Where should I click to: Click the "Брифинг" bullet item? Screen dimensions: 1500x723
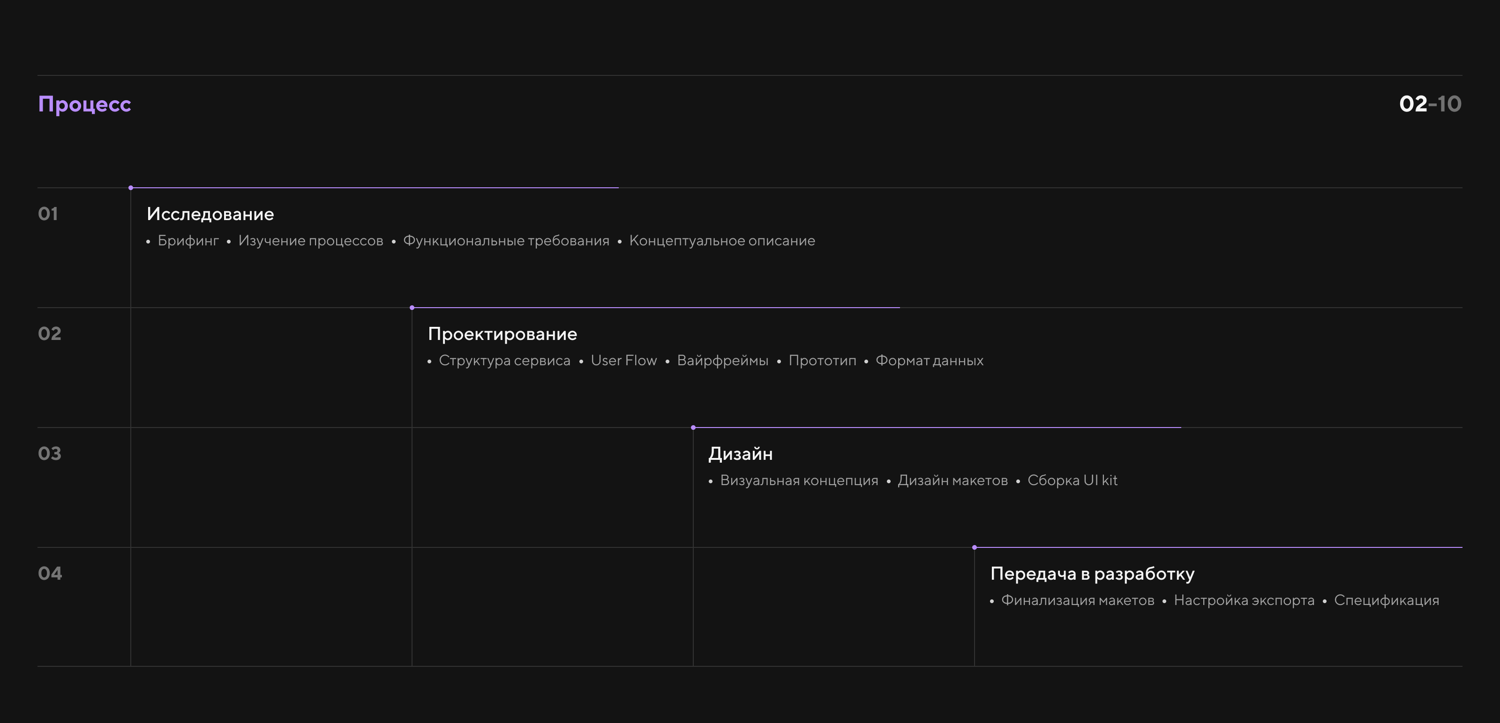point(188,241)
